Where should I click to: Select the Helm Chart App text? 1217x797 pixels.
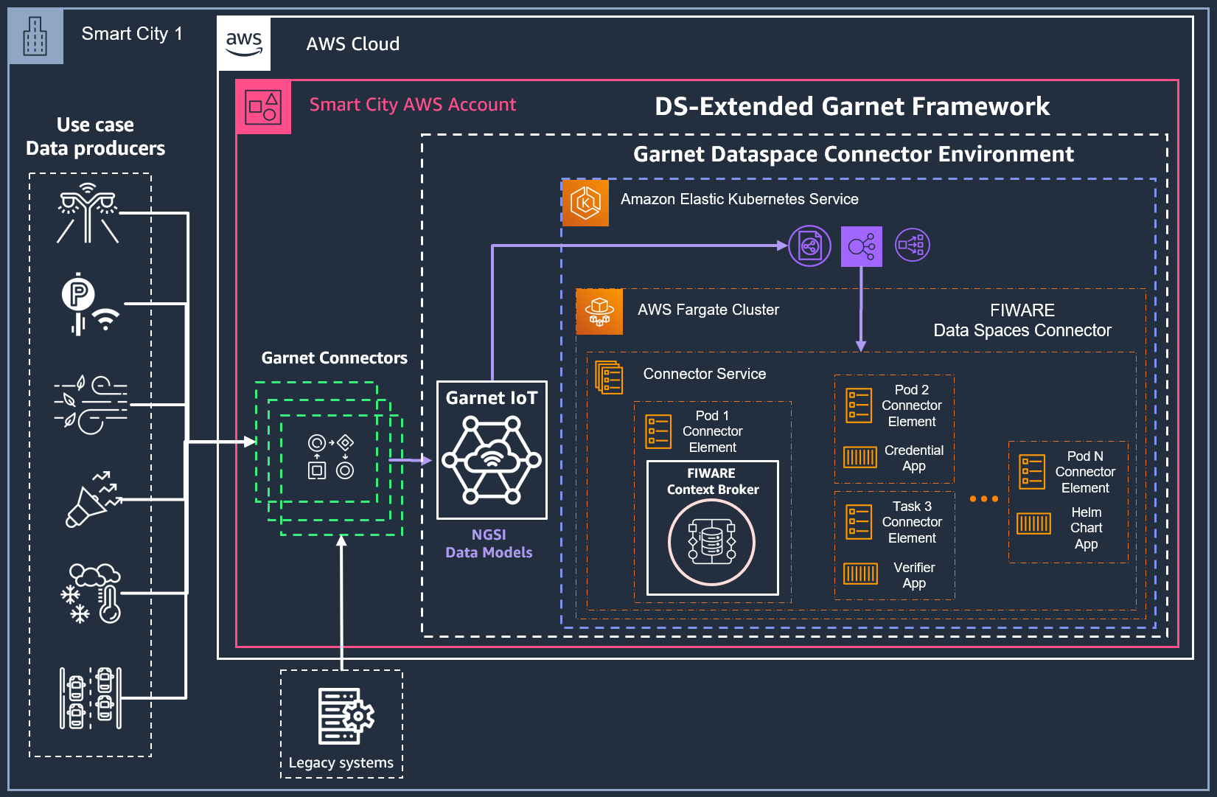point(1087,528)
